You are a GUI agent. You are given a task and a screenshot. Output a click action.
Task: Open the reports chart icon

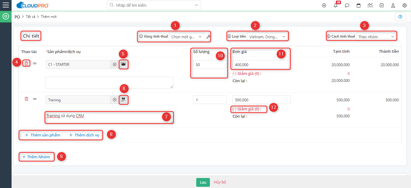click(x=370, y=5)
